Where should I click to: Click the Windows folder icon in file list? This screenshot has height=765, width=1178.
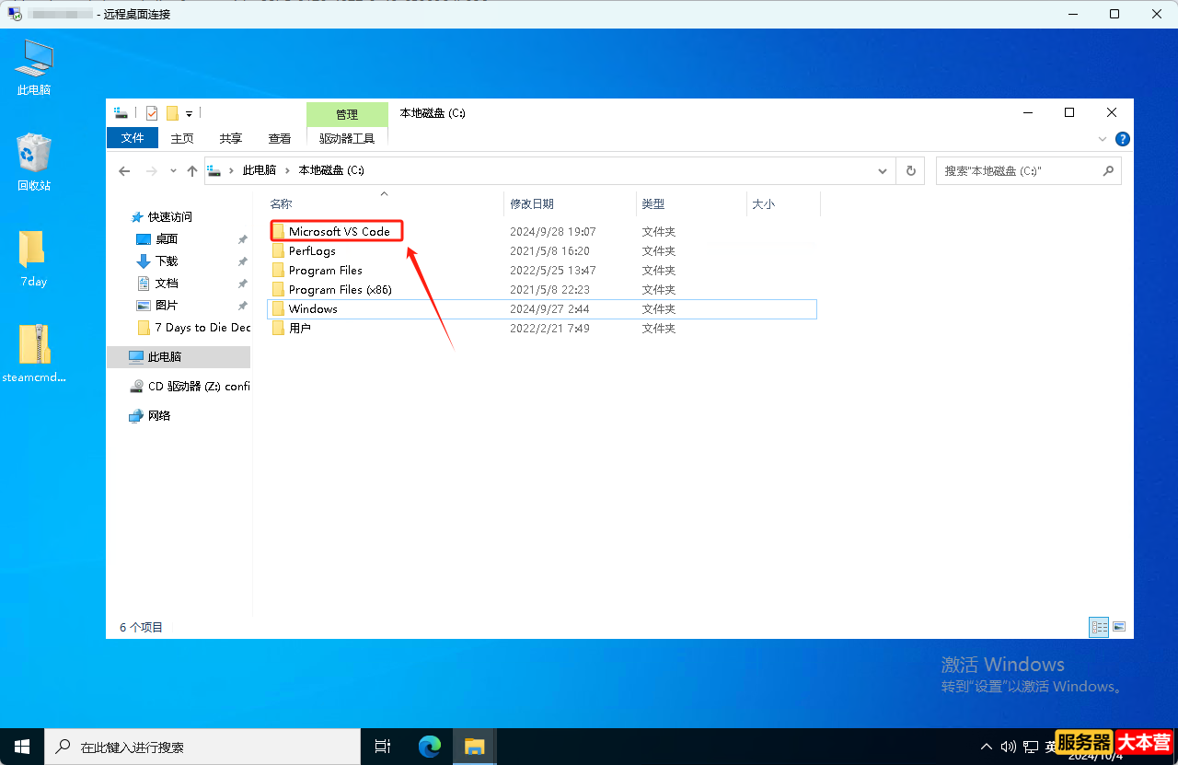(278, 309)
